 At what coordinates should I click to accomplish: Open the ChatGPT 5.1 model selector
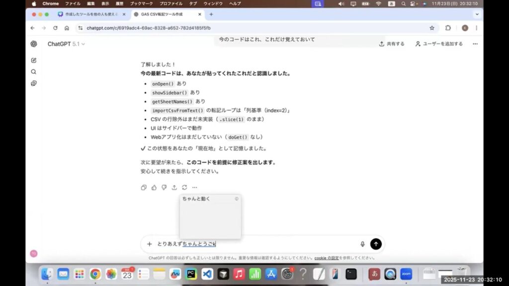(66, 44)
